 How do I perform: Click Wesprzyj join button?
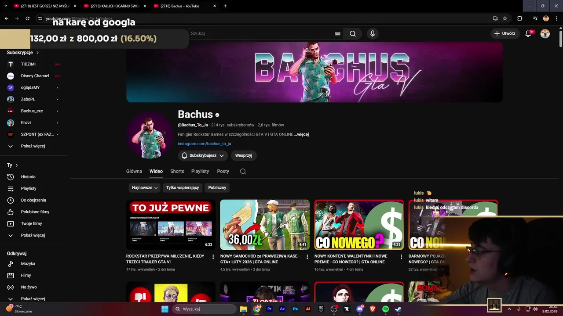tap(244, 155)
